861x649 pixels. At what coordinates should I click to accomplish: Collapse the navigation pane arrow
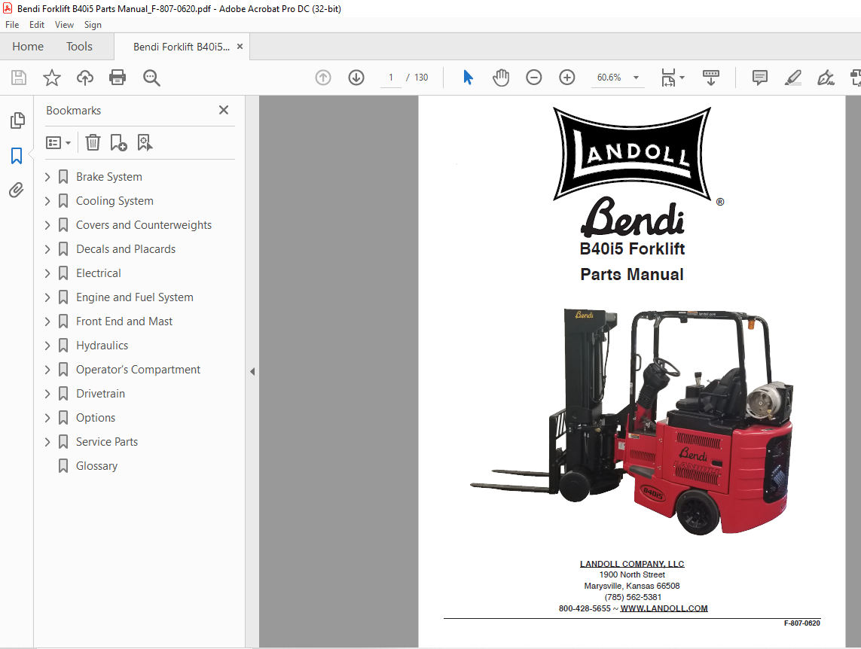click(x=252, y=371)
